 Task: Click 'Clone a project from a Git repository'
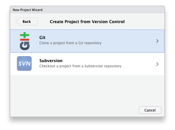tap(70, 43)
